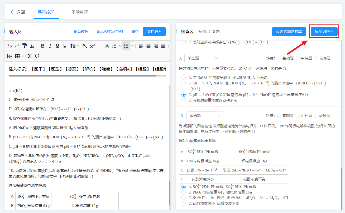This screenshot has height=213, width=345.
Task: Toggle bold formatting
Action: pyautogui.click(x=43, y=46)
